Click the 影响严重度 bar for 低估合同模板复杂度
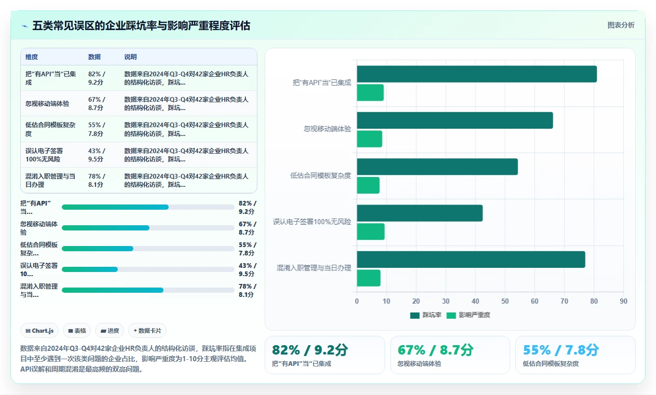This screenshot has height=395, width=656. point(368,185)
